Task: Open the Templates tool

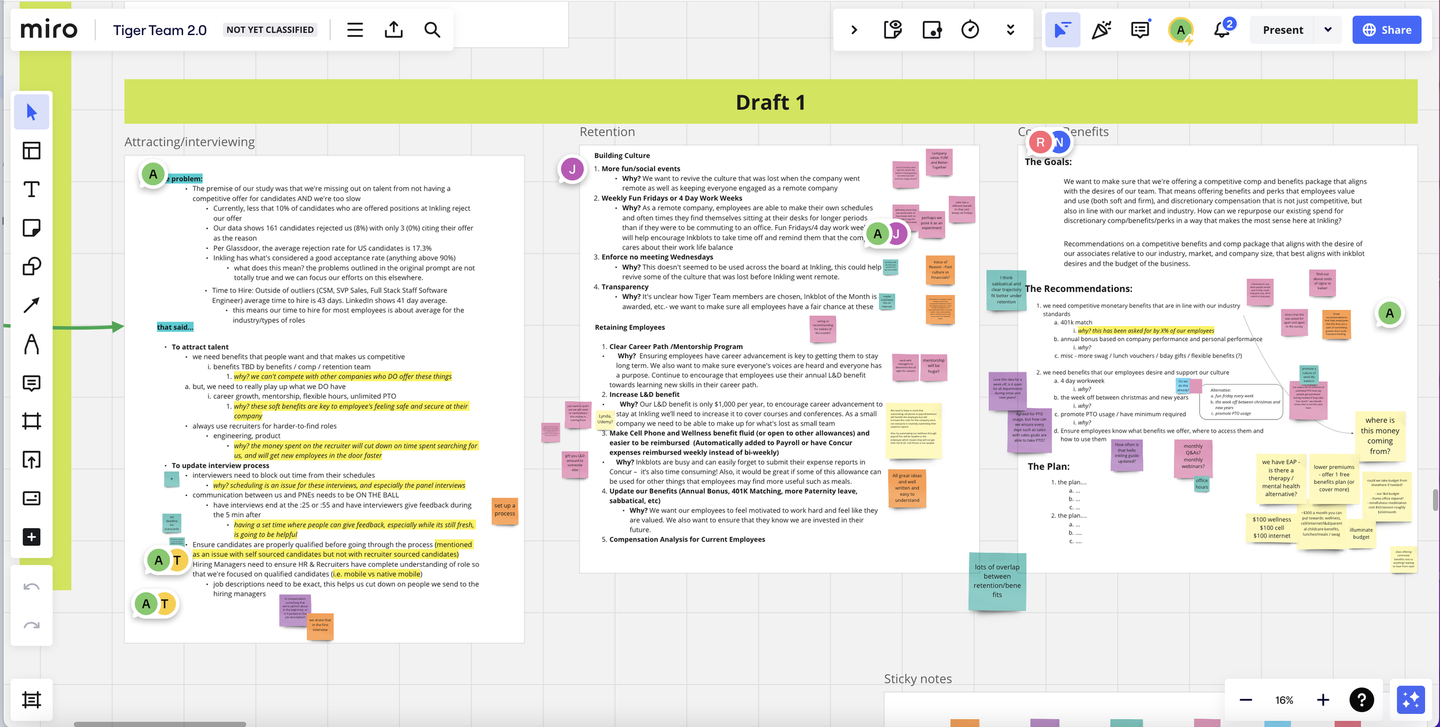Action: click(x=31, y=151)
